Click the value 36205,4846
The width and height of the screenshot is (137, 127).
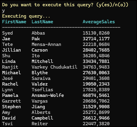point(96,56)
